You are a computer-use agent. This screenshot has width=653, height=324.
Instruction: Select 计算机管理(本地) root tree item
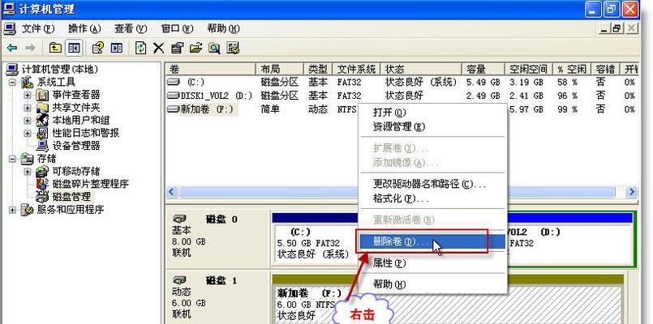(x=60, y=69)
